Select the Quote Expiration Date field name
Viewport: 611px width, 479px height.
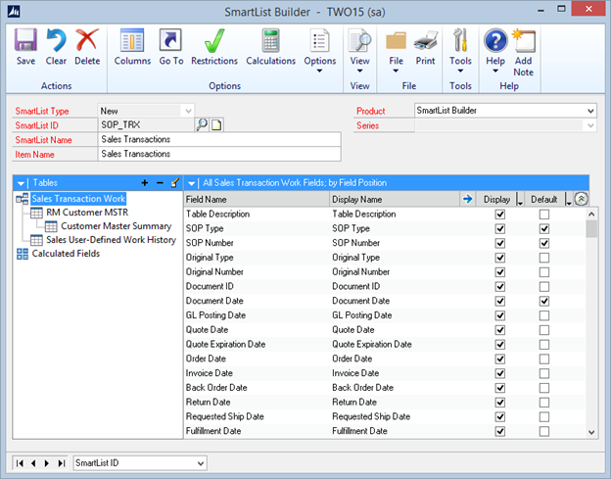pyautogui.click(x=225, y=345)
